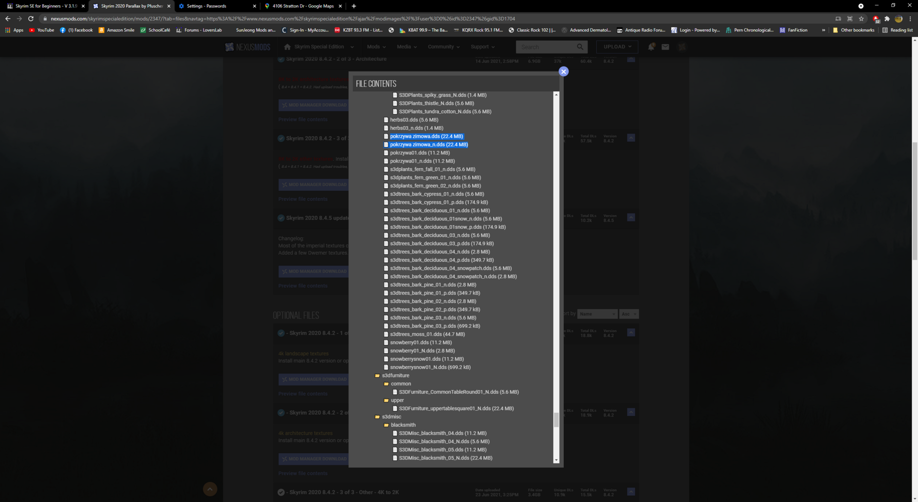Click the folder icon of s3dmisc
The width and height of the screenshot is (918, 502).
[377, 417]
